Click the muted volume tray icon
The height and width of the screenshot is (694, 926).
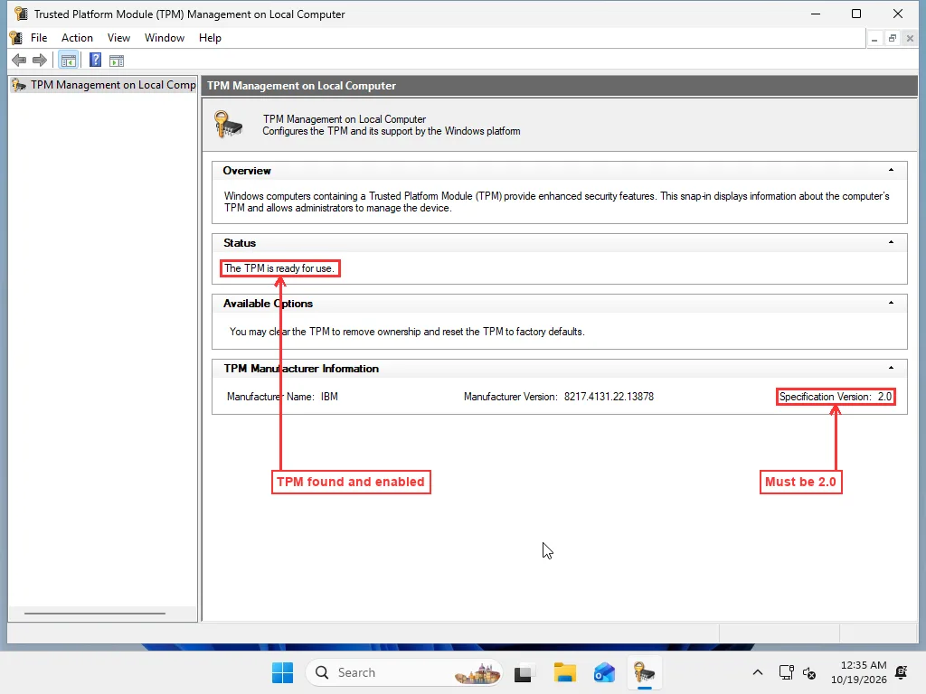click(809, 672)
